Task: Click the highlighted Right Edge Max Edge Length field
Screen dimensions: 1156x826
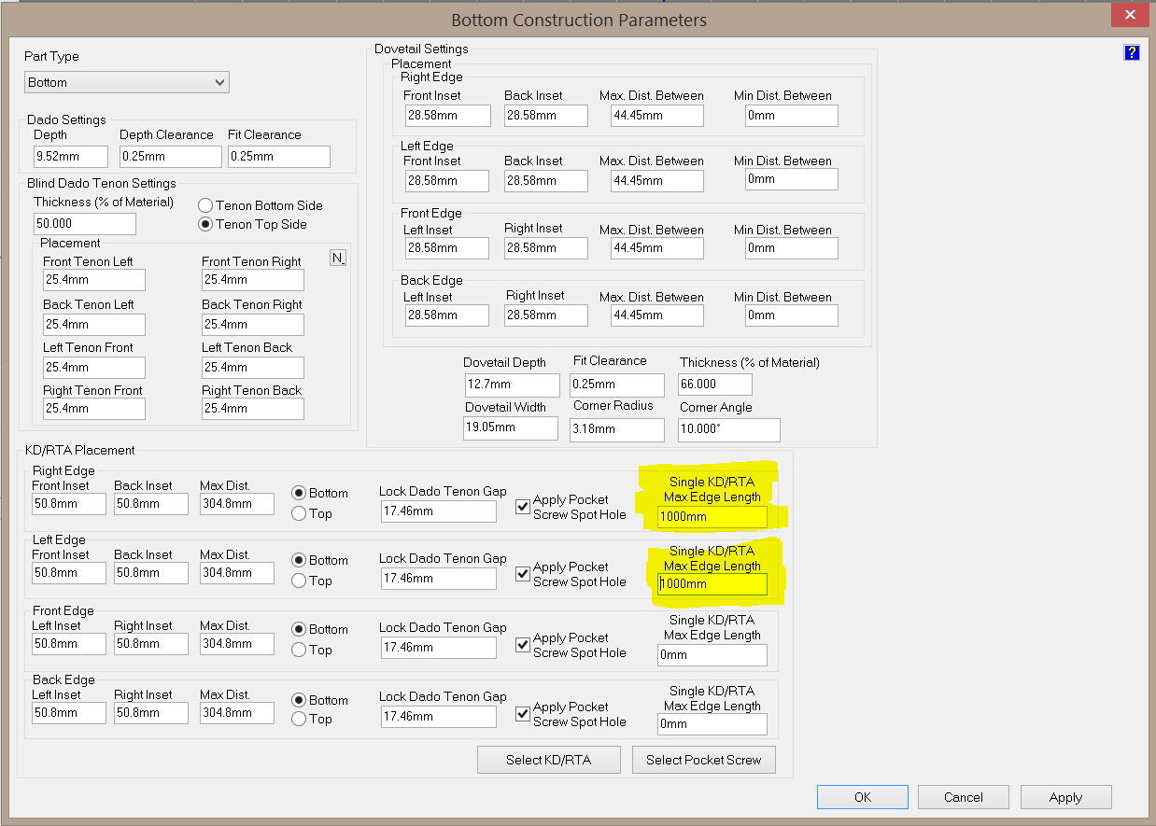Action: coord(712,516)
